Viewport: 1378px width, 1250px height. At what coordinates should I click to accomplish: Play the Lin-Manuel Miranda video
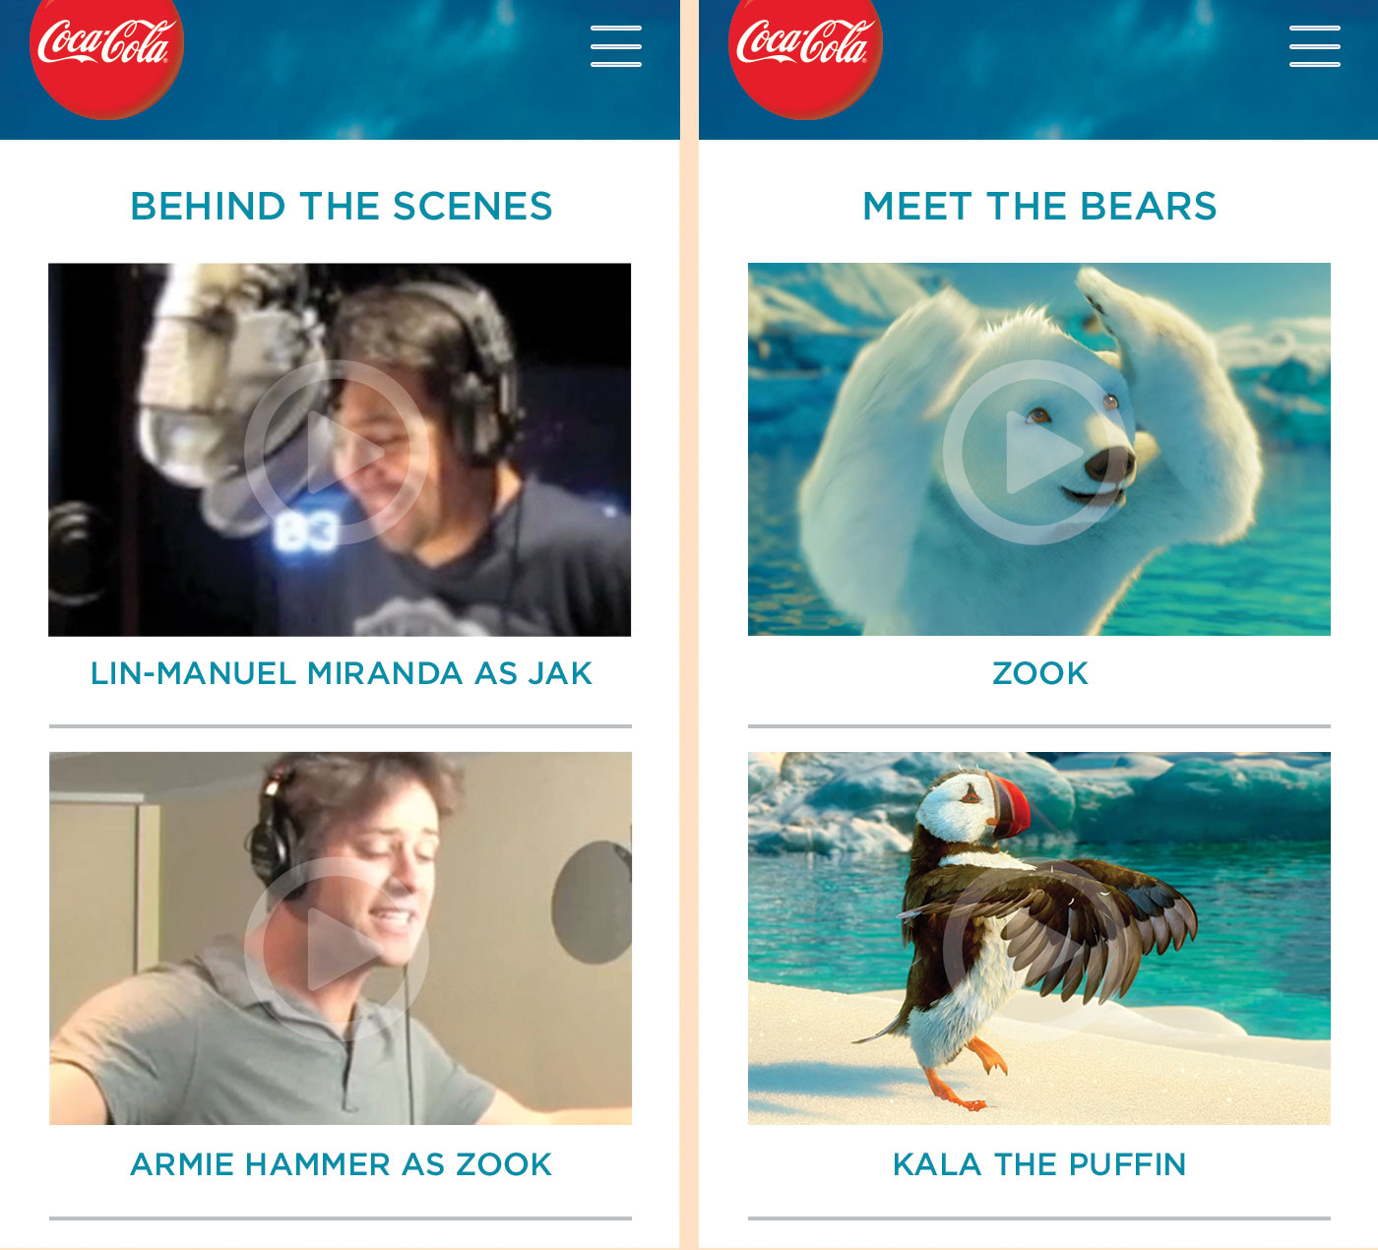pyautogui.click(x=337, y=453)
